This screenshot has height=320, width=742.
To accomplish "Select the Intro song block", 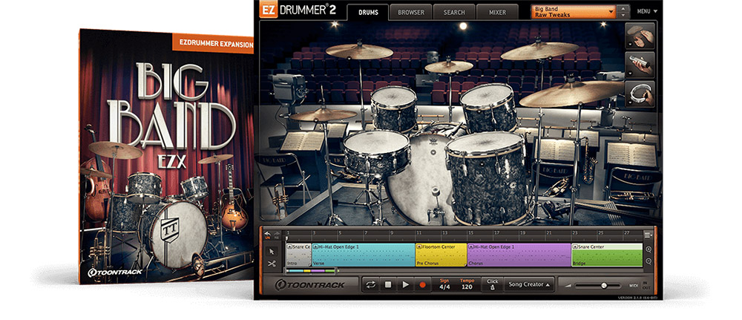I will (298, 255).
